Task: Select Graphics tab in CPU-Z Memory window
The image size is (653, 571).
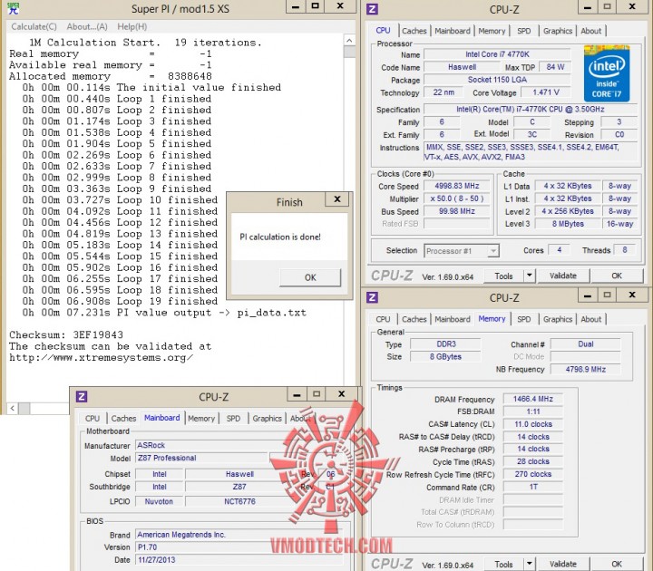Action: coord(558,319)
